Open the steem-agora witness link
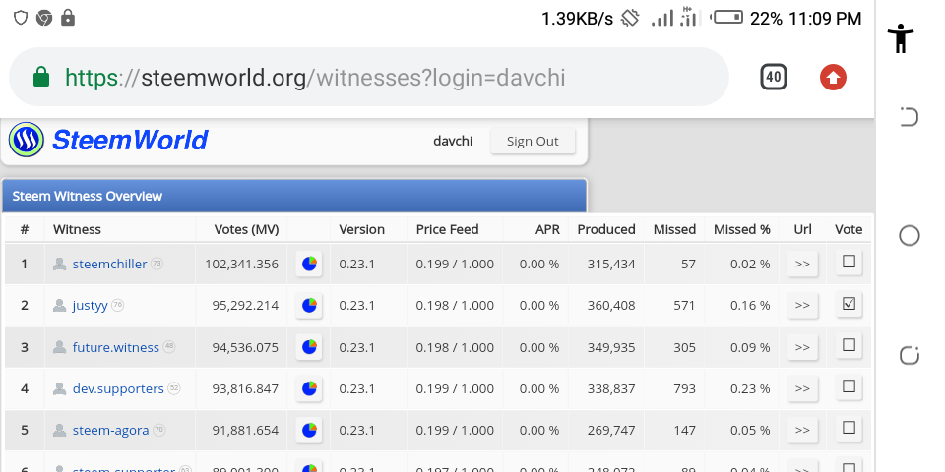 point(110,430)
